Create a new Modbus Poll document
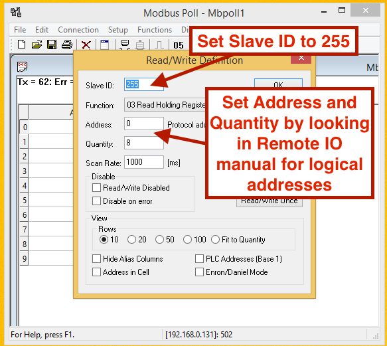 (x=21, y=44)
